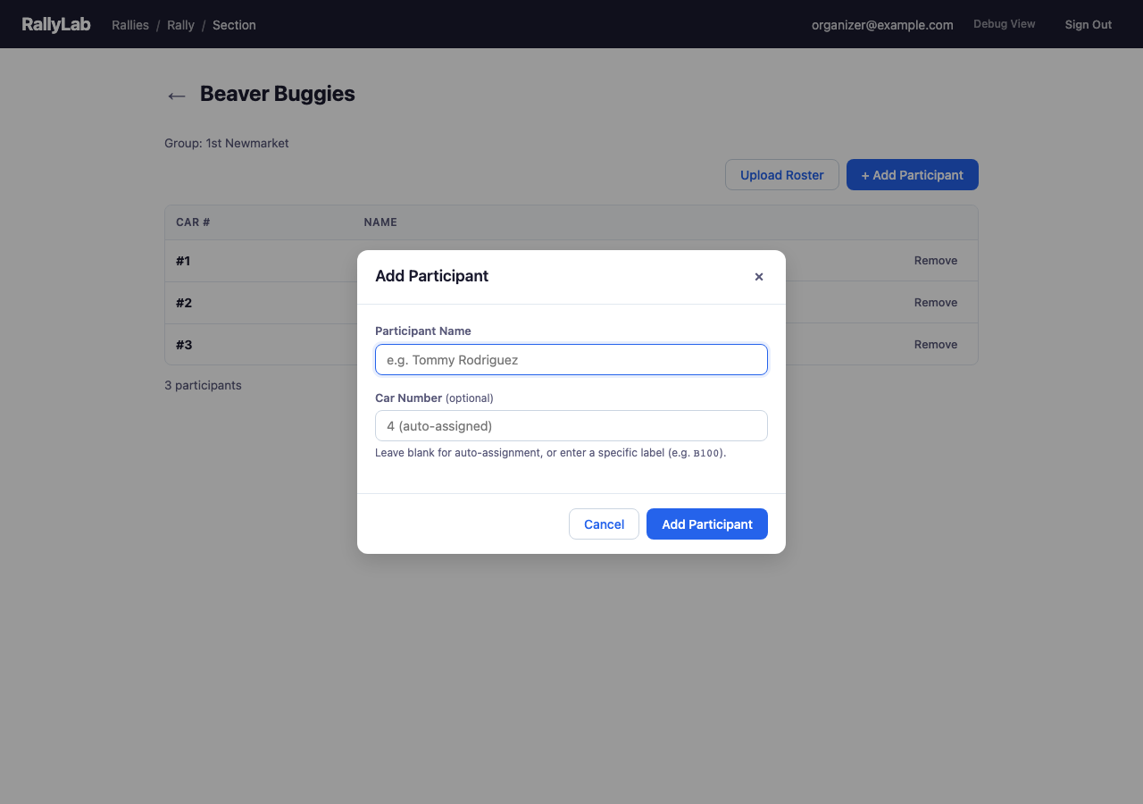
Task: Open the Rallies breadcrumb link
Action: click(130, 25)
